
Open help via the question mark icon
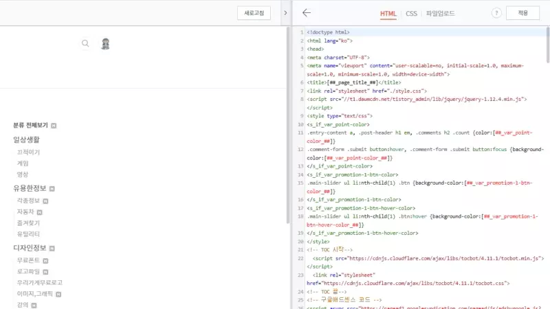496,13
